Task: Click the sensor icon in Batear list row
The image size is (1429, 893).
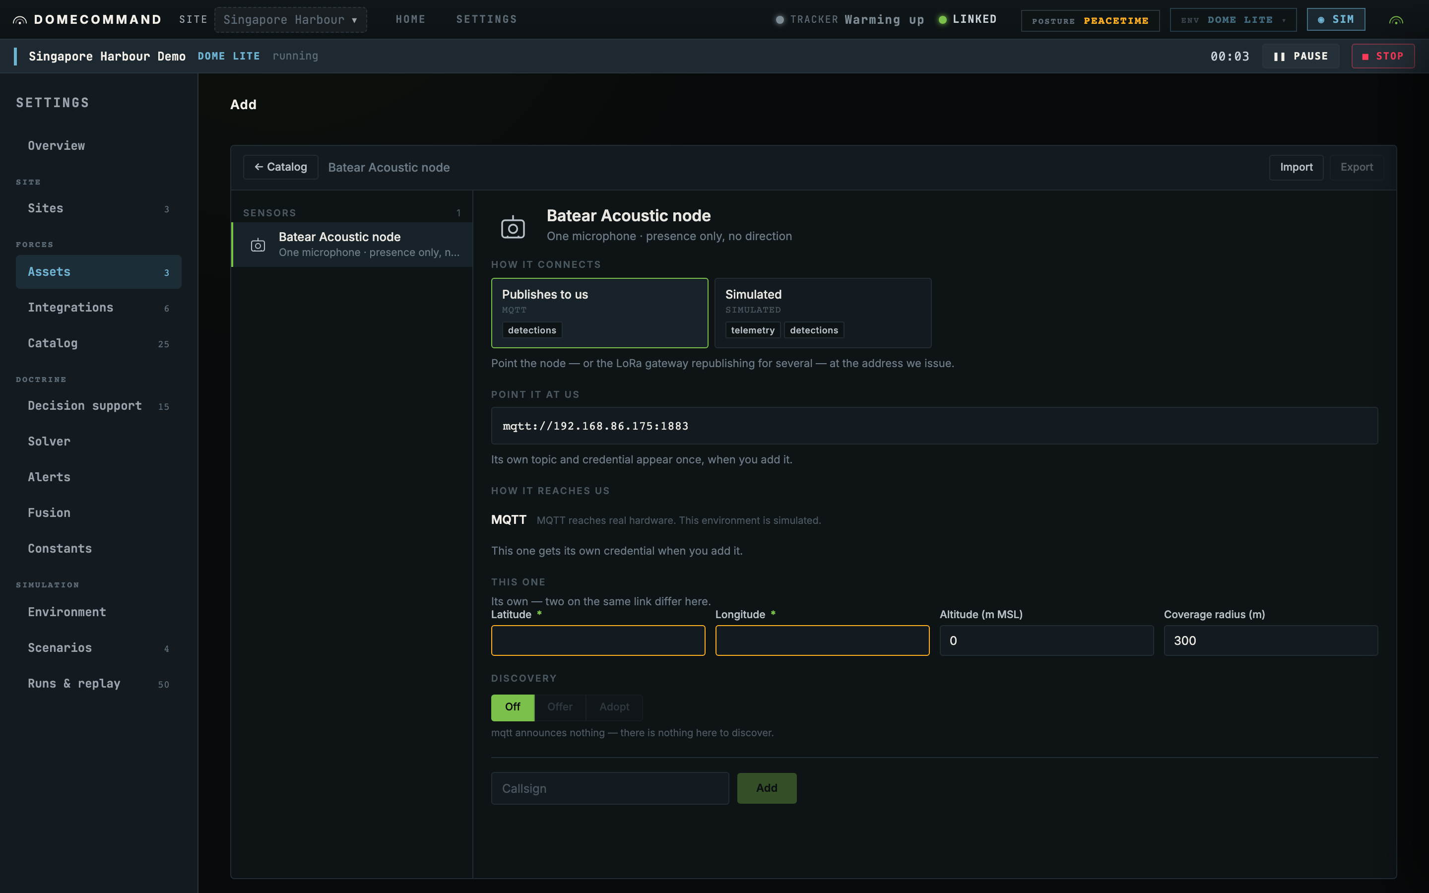Action: pyautogui.click(x=258, y=245)
